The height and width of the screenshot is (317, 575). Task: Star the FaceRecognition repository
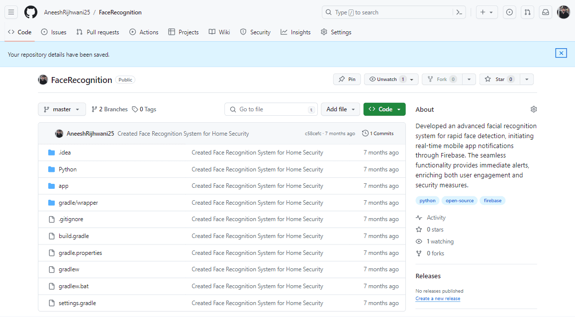pyautogui.click(x=499, y=79)
